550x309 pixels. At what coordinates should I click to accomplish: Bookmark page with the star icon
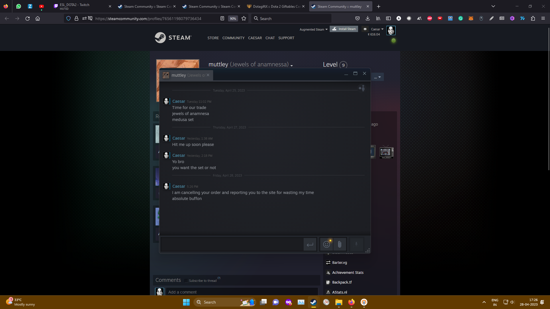244,19
